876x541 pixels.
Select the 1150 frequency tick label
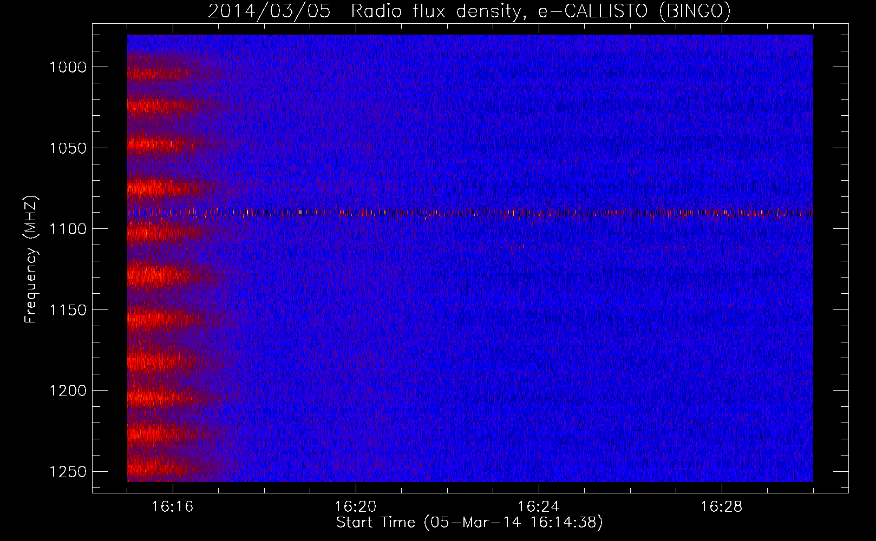pyautogui.click(x=68, y=310)
